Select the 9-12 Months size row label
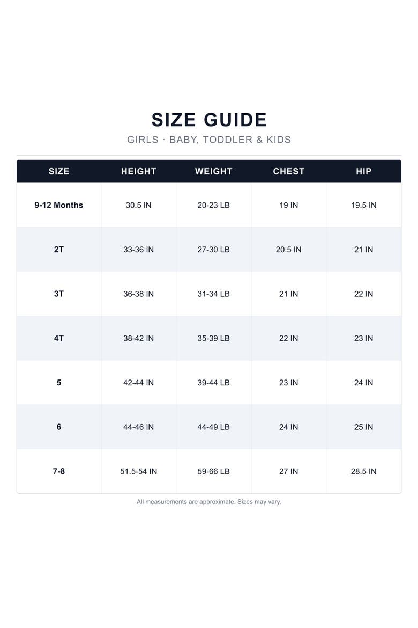 coord(59,205)
